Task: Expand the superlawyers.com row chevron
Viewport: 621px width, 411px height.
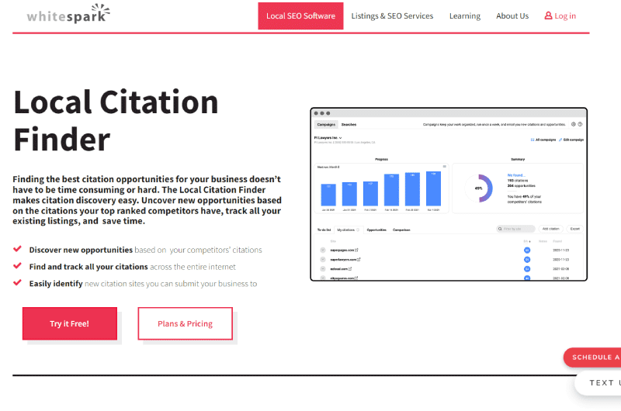Action: pyautogui.click(x=323, y=260)
